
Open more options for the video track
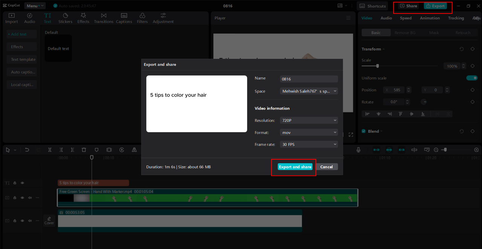tap(37, 197)
